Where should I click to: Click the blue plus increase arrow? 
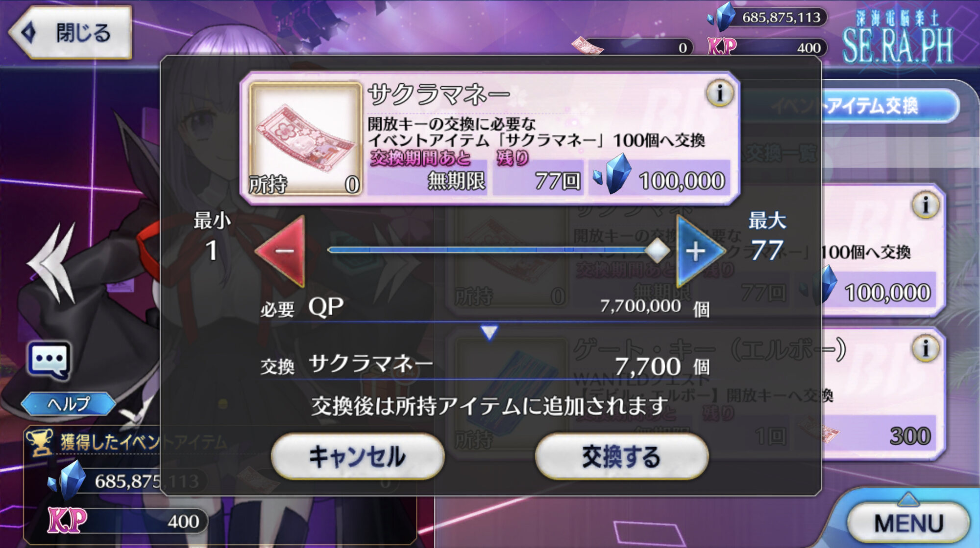[x=699, y=251]
